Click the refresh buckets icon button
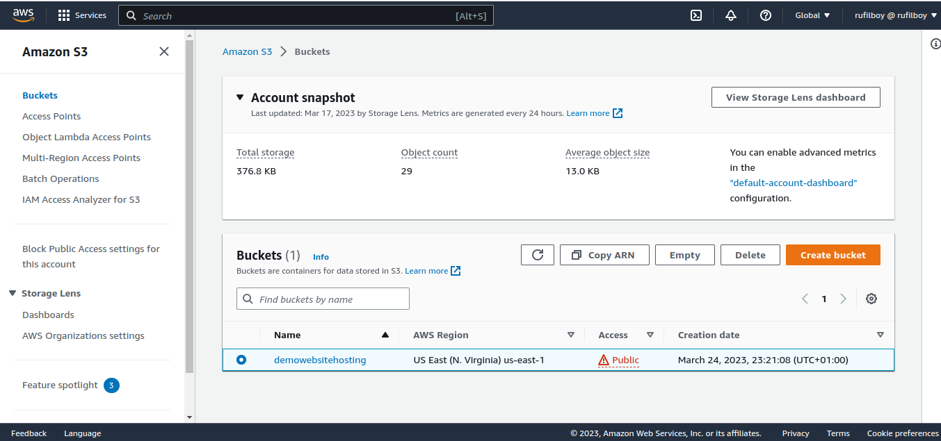The width and height of the screenshot is (941, 441). coord(538,255)
